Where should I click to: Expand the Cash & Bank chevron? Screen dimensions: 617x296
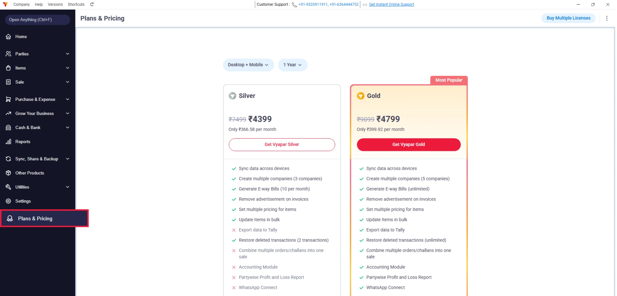[x=67, y=128]
